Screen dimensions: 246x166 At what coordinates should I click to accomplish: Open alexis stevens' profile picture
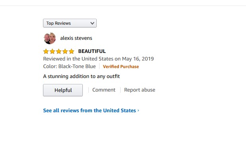(49, 38)
